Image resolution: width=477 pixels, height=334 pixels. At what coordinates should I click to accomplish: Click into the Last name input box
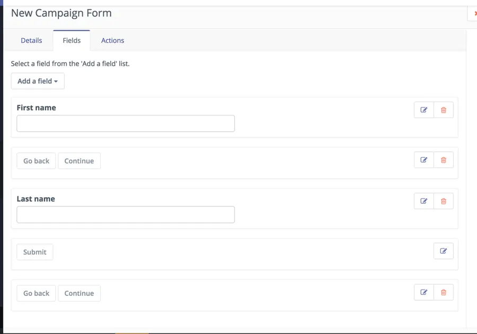click(x=126, y=214)
